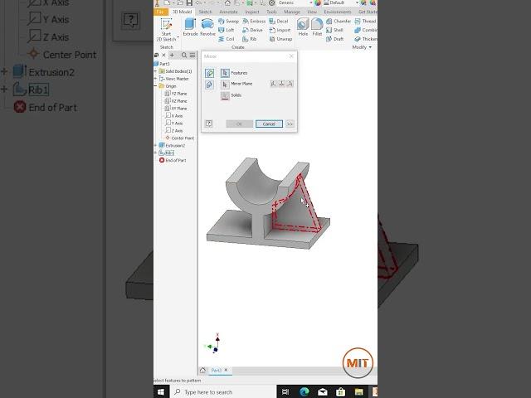Viewport: 531px width, 398px height.
Task: Switch to the Annotate ribbon tab
Action: (x=229, y=12)
